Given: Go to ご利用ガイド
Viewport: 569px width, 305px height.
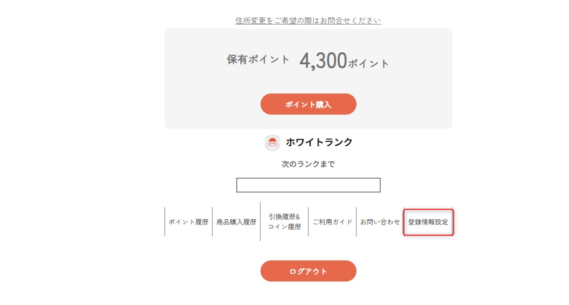Looking at the screenshot, I should (x=332, y=222).
